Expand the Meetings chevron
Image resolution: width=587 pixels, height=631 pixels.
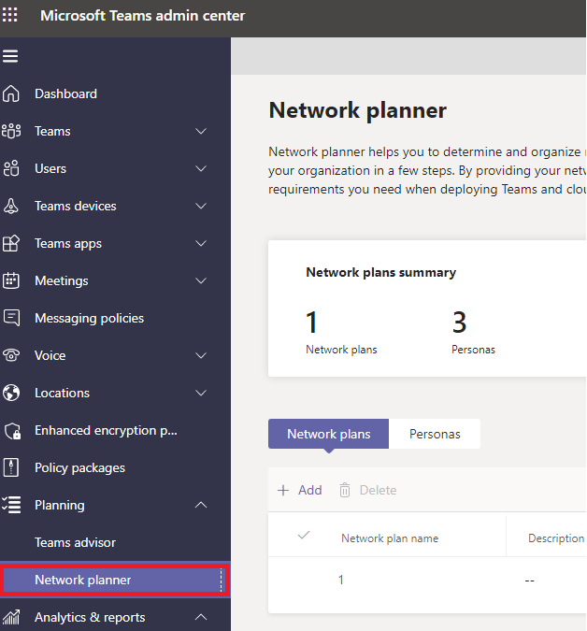pyautogui.click(x=201, y=280)
